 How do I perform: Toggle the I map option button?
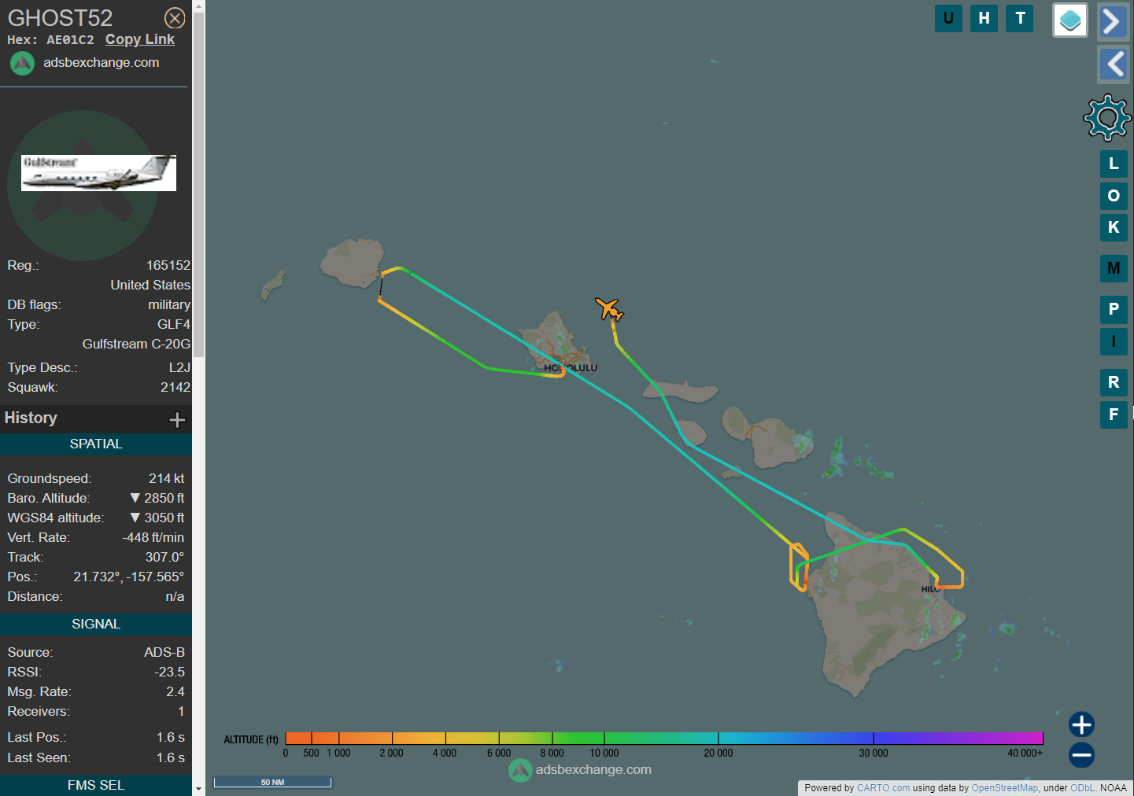(1114, 341)
